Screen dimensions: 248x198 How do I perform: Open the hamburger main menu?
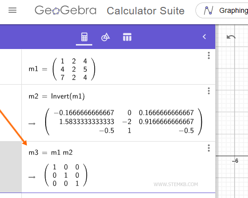coord(12,10)
